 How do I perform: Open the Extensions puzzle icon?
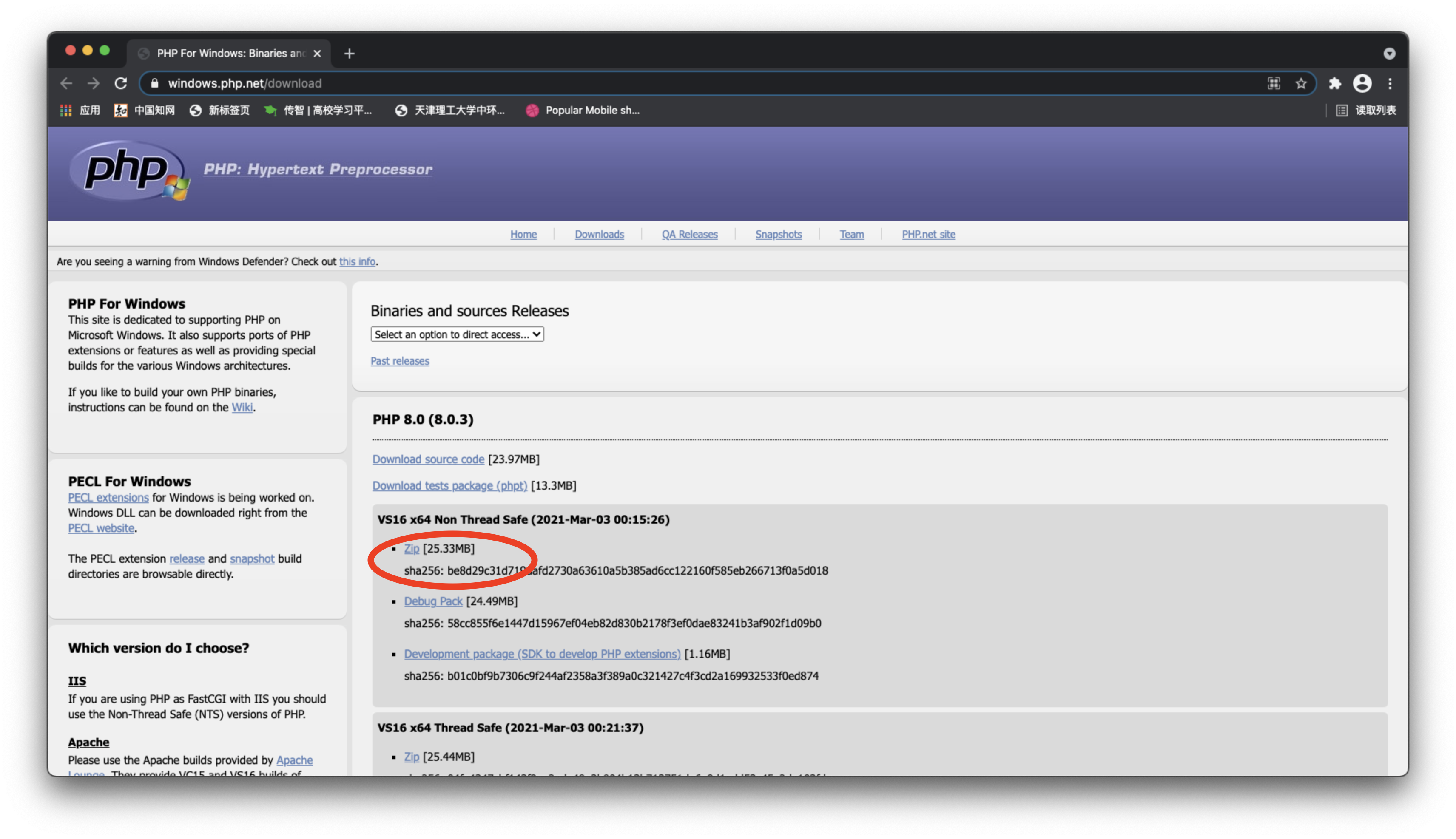pos(1334,84)
